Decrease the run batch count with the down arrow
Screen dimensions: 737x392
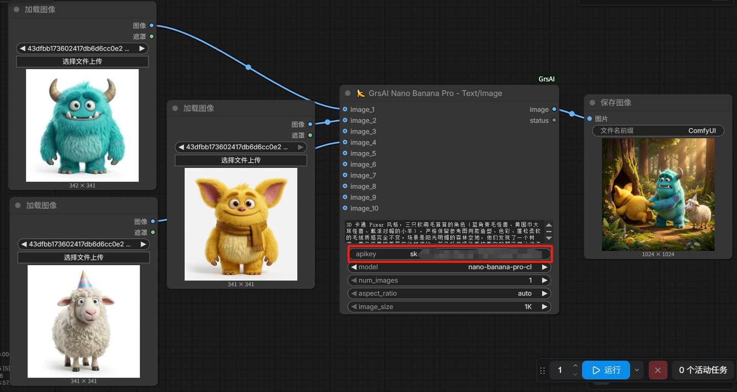[575, 374]
